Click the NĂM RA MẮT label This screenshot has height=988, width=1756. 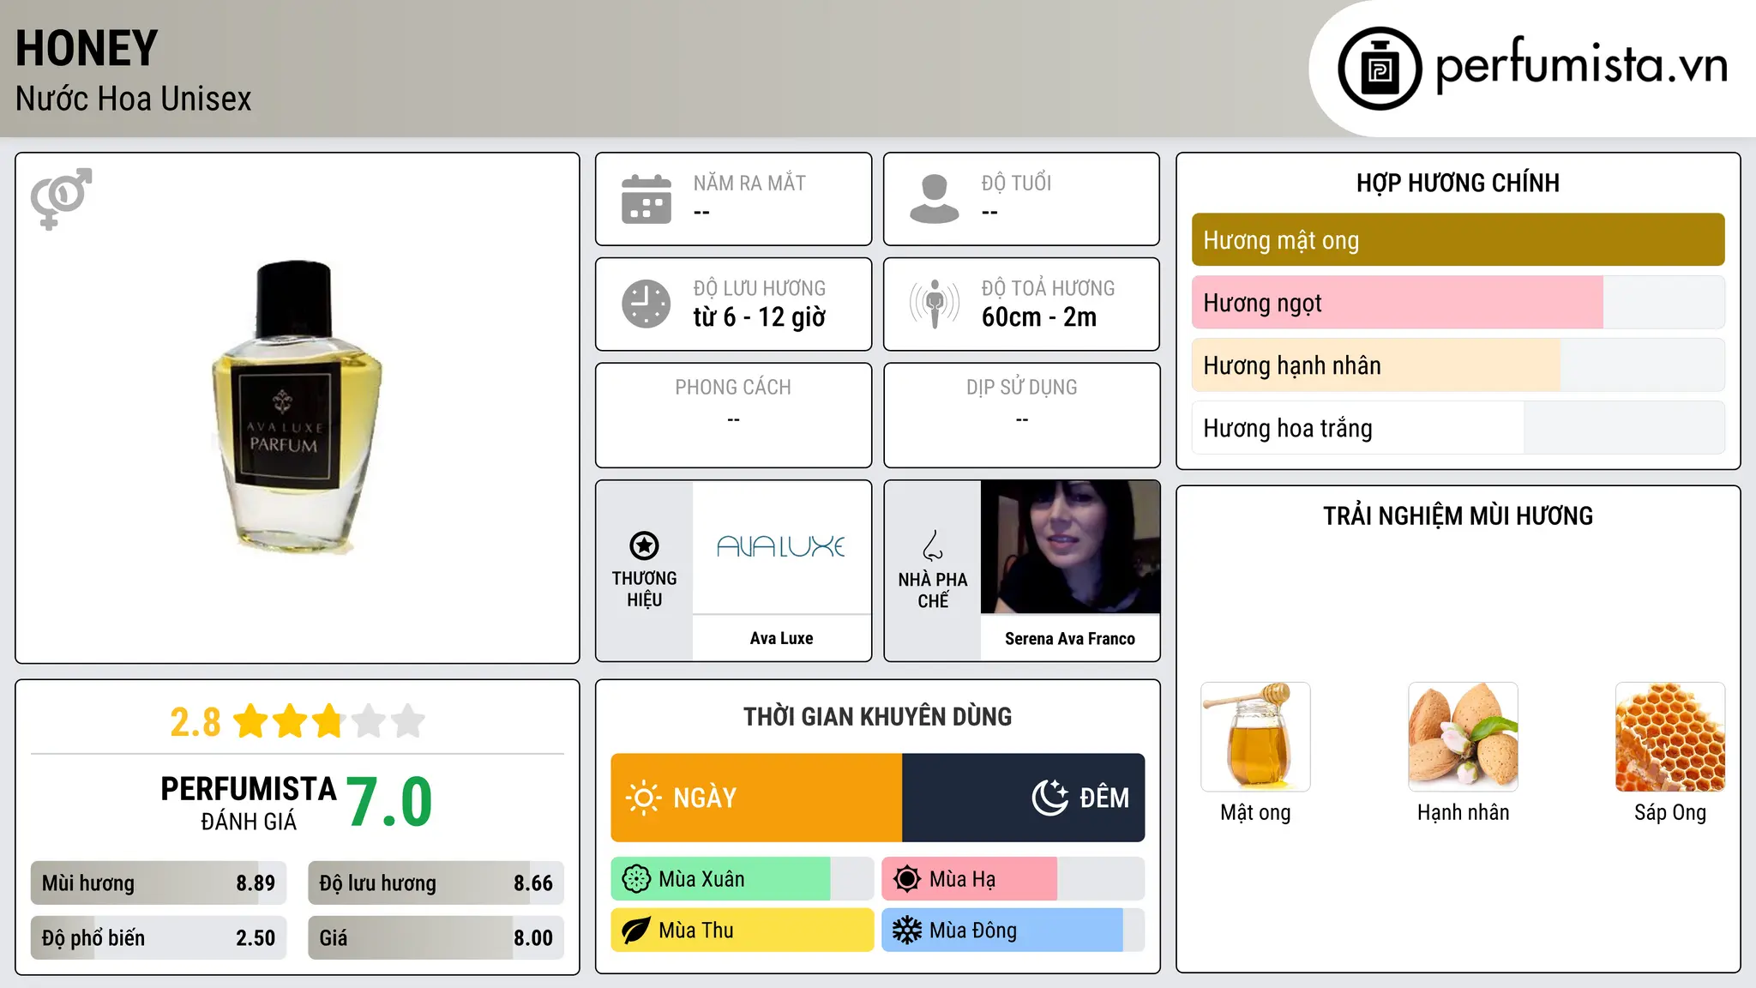[749, 183]
